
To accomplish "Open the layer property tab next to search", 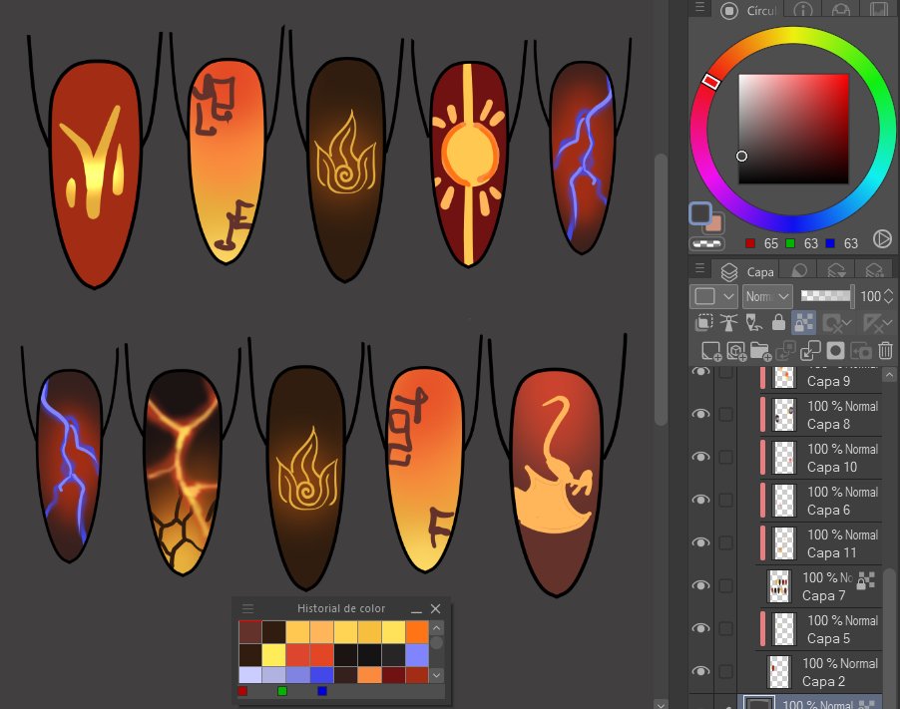I will pyautogui.click(x=837, y=271).
